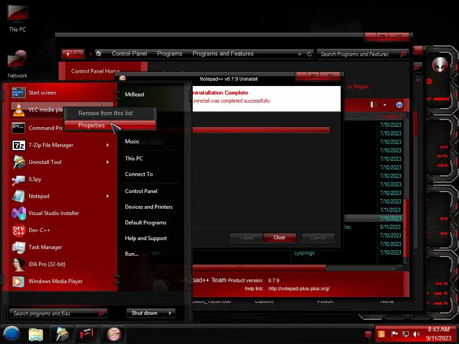Click the Notepad++ uninstaller taskbar icon
The height and width of the screenshot is (344, 459).
(x=114, y=334)
